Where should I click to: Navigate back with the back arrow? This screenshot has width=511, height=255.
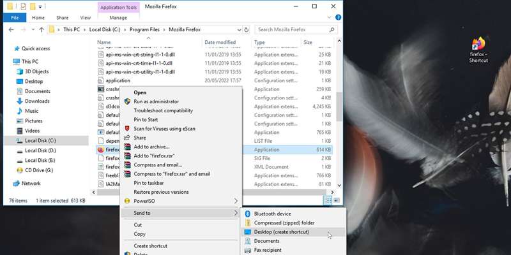pos(11,29)
